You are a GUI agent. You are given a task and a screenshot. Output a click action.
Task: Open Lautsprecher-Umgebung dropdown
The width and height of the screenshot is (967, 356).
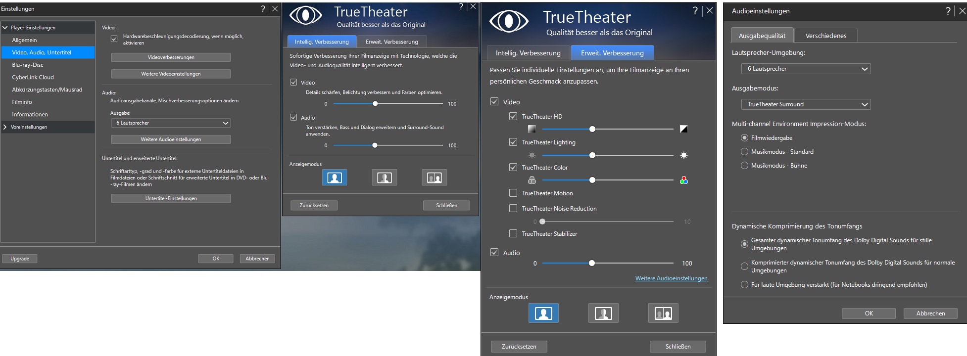806,69
